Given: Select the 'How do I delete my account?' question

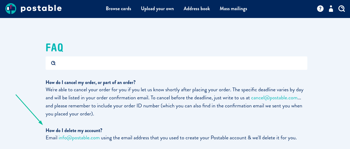Looking at the screenshot, I should [x=74, y=130].
